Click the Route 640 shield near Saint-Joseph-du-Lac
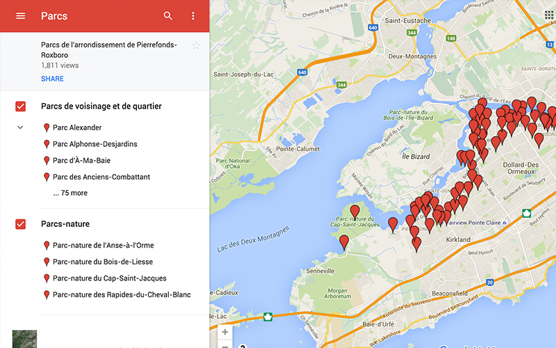Image resolution: width=556 pixels, height=348 pixels. point(302,72)
